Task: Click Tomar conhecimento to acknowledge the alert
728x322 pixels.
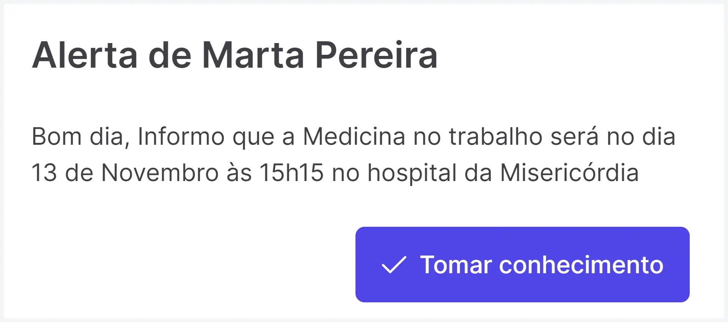Action: click(523, 265)
